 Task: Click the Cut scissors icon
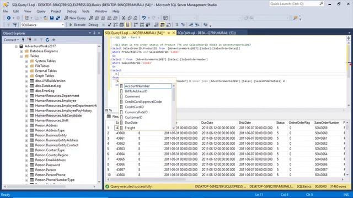[x=124, y=18]
